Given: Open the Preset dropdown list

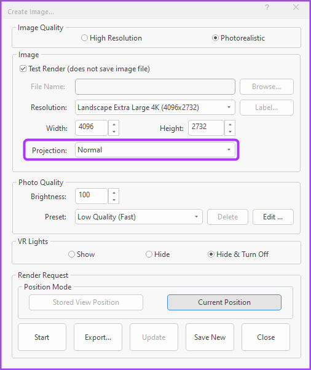Looking at the screenshot, I should (x=139, y=216).
